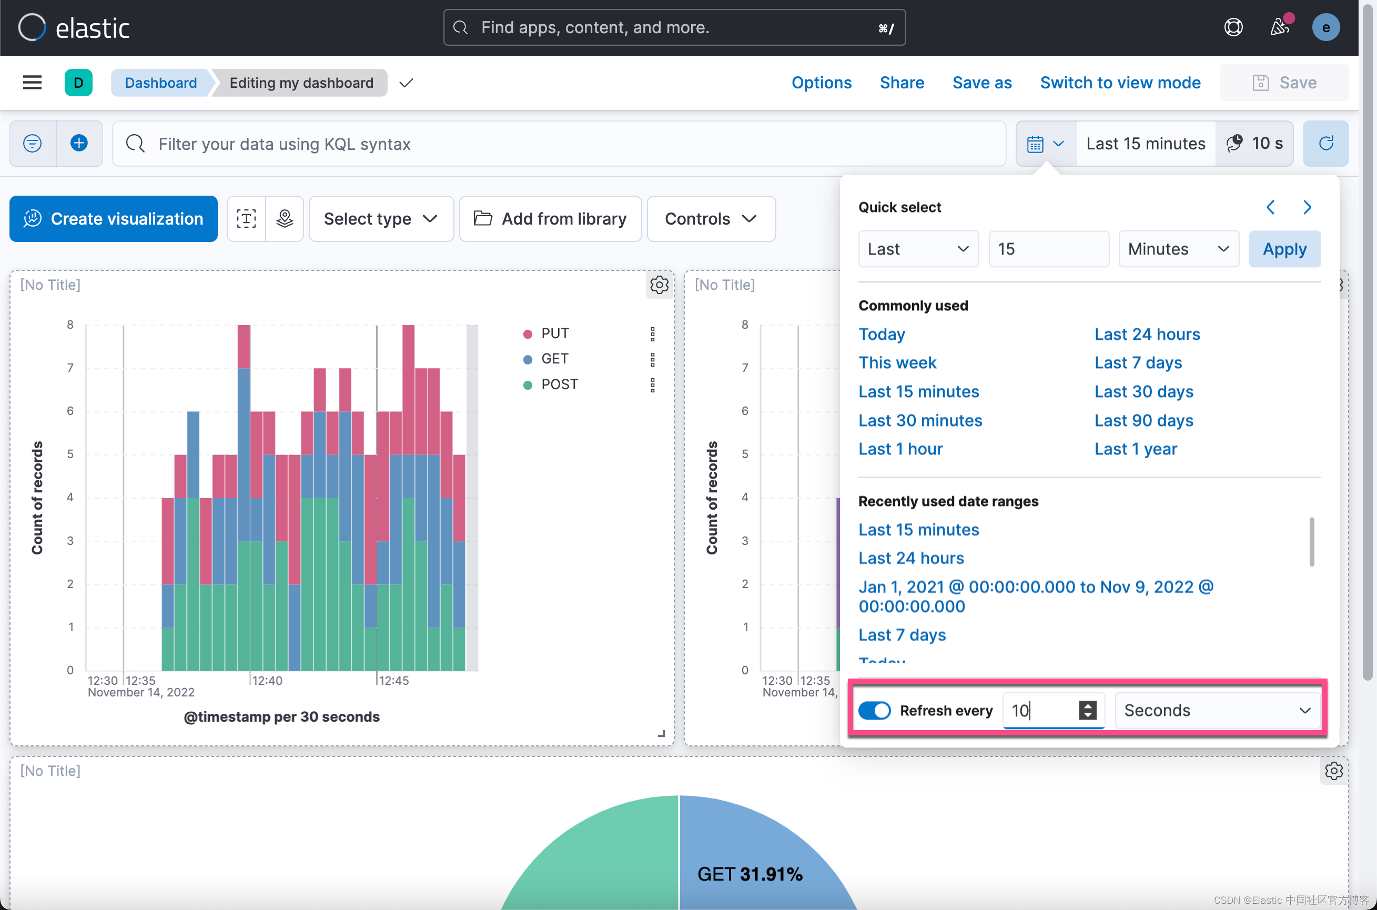Screen dimensions: 1377x910
Task: Expand the Select type dropdown
Action: (381, 219)
